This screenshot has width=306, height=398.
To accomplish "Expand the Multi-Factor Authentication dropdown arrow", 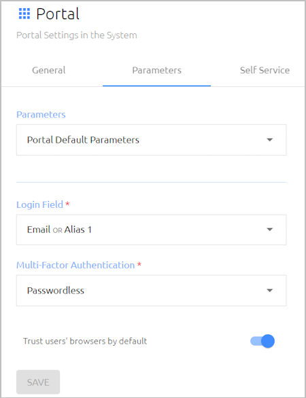I will pos(270,291).
